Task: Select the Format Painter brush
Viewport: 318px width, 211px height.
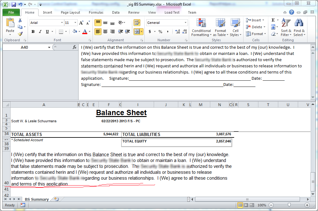Action: point(20,34)
